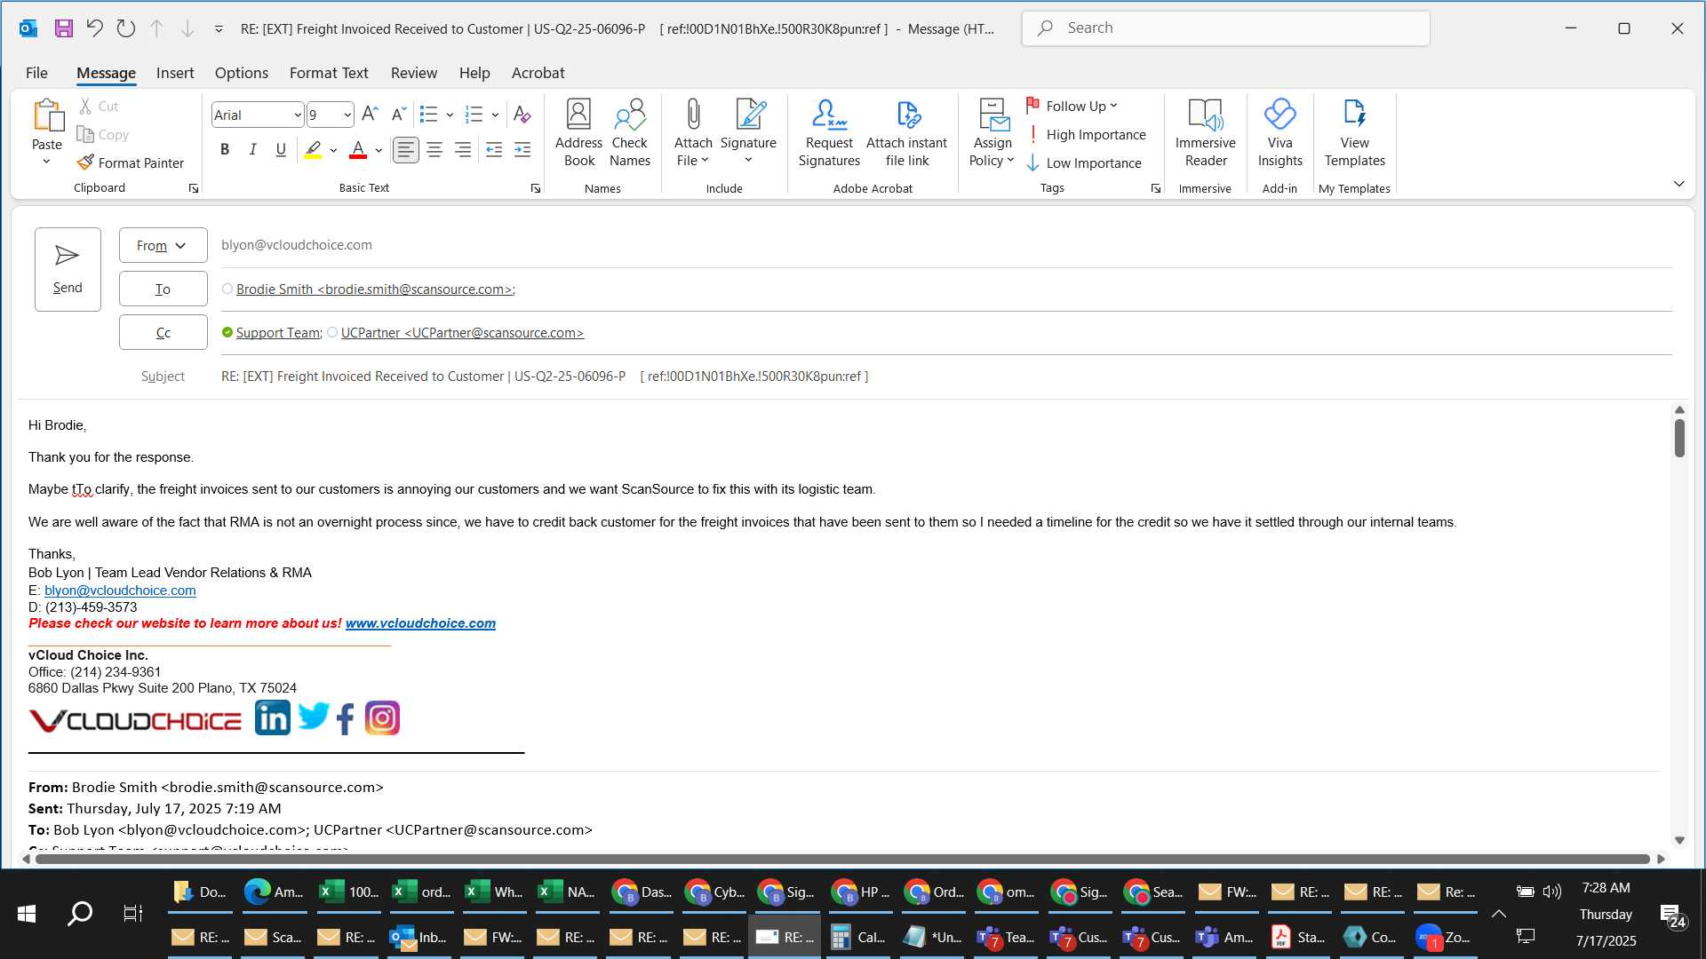Mark message as High Importance
The image size is (1706, 959).
click(1087, 134)
